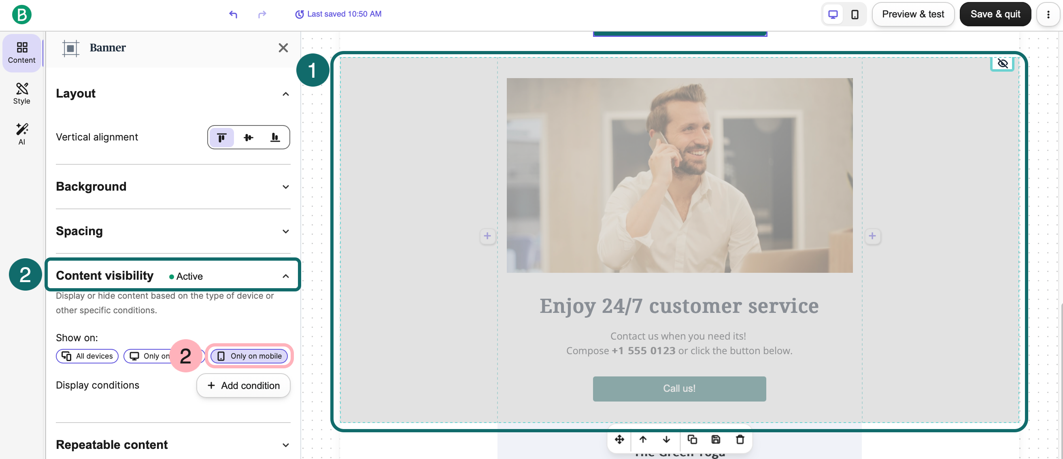1063x459 pixels.
Task: Save the block to library
Action: point(716,440)
